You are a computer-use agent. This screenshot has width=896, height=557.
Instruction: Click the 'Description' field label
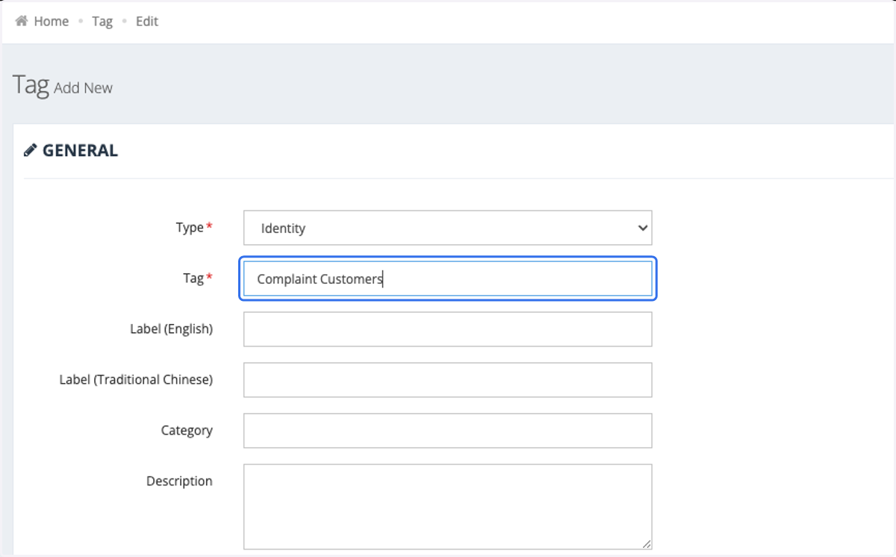coord(179,481)
